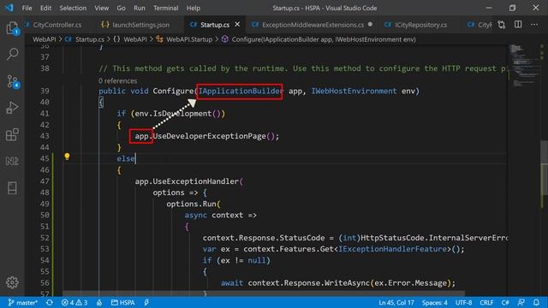The image size is (548, 308).
Task: Open the NuGet activity bar icon
Action: click(12, 161)
